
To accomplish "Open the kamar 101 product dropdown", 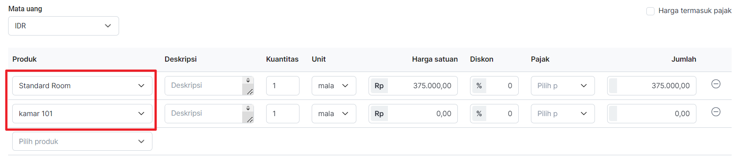I will point(82,113).
